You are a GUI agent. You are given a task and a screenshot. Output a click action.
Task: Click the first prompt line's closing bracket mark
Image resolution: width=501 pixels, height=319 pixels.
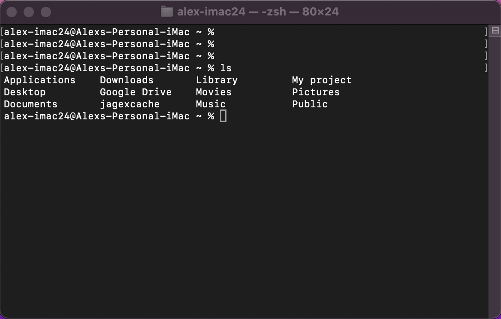486,32
